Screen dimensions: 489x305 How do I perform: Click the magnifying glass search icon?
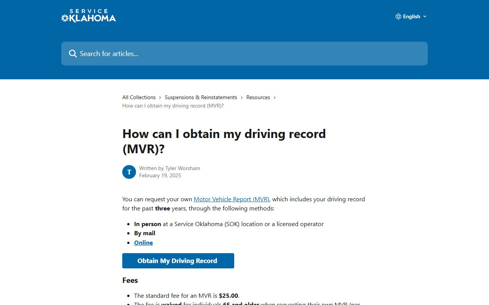[73, 54]
